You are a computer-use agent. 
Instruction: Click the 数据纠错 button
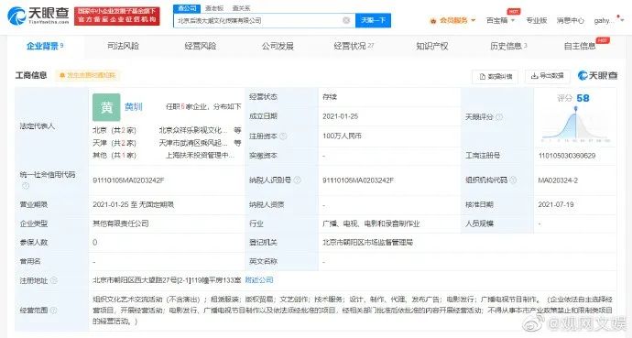tap(496, 76)
